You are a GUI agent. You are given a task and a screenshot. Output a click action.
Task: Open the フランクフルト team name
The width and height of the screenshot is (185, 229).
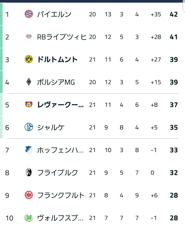click(61, 195)
